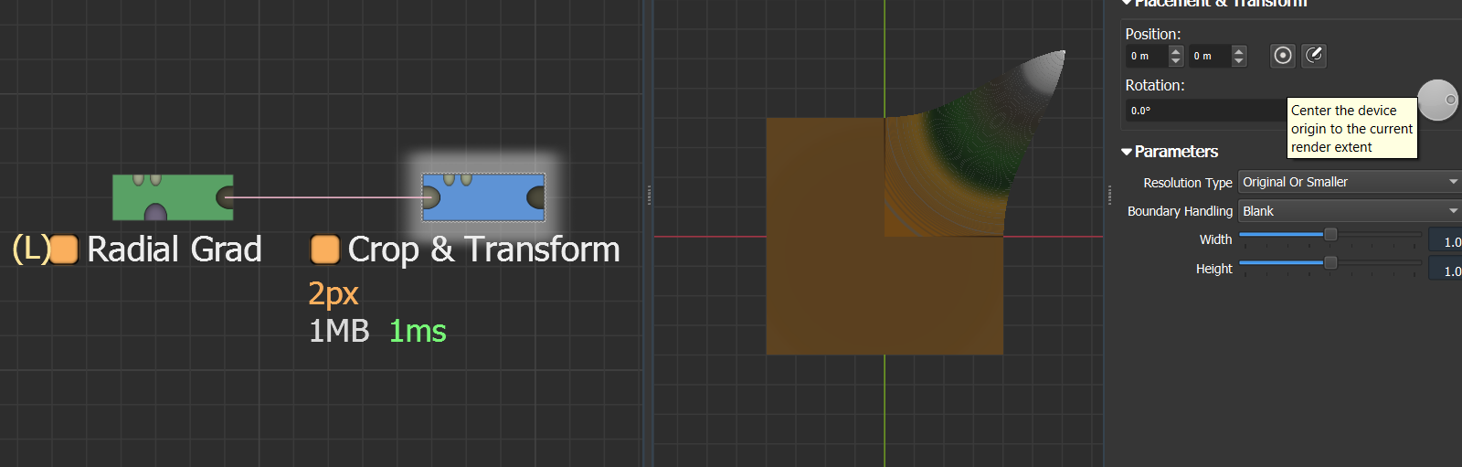The height and width of the screenshot is (467, 1462).
Task: Open the Resolution Type dropdown
Action: (1349, 182)
